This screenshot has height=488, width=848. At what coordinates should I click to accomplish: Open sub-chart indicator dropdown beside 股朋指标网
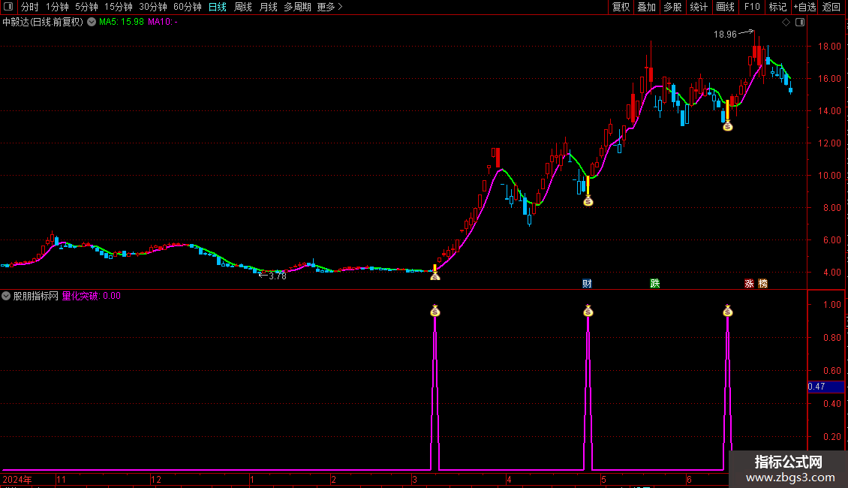(x=6, y=296)
